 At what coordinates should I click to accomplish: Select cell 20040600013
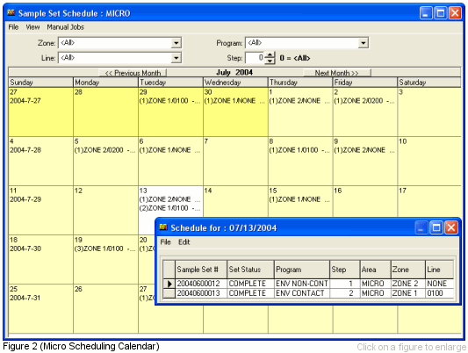201,293
